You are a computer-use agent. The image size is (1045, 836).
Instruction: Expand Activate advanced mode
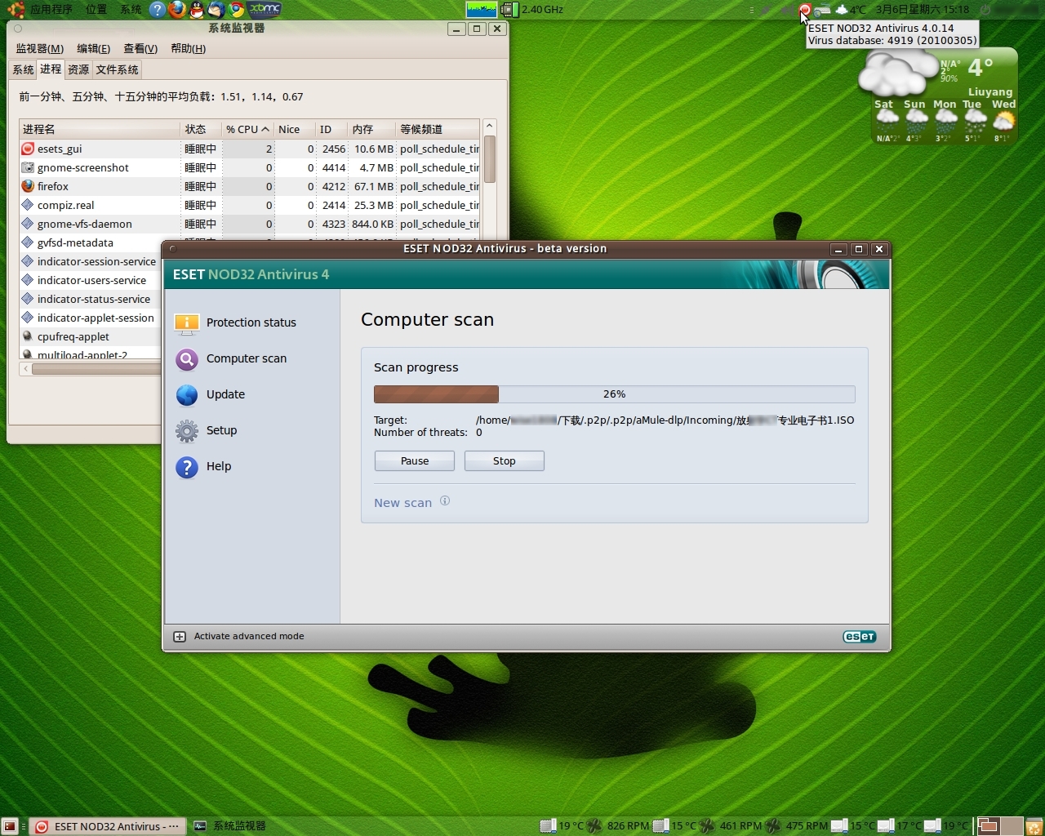tap(238, 637)
